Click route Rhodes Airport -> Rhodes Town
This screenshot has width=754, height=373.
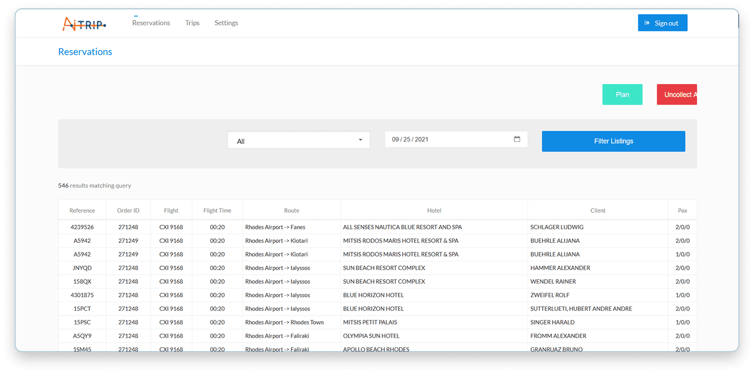(284, 322)
